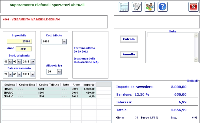
Task: Open the Scad. originaria year dropdown 2011
Action: click(x=33, y=62)
